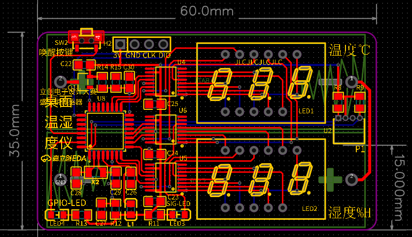The image size is (412, 237).
Task: Click the round GND pad numbered 1
Action: (x=60, y=180)
